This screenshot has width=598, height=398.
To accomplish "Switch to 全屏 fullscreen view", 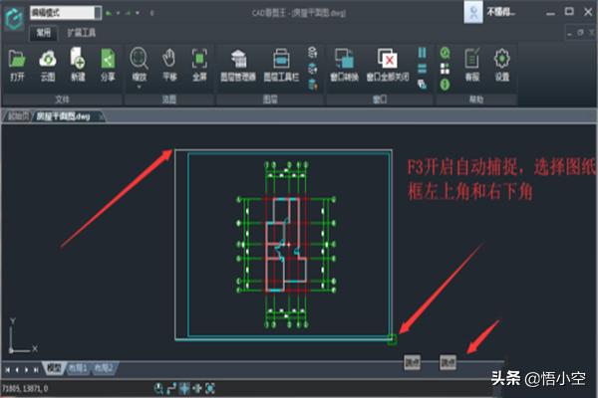I will point(199,59).
